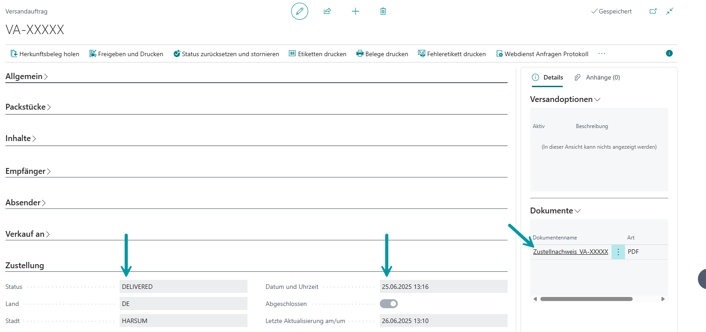Click Herkunftsbeleg holen

pyautogui.click(x=45, y=54)
